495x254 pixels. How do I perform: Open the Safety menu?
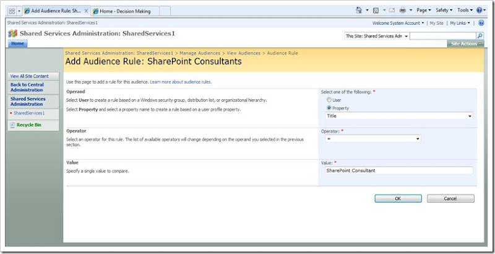click(x=444, y=11)
